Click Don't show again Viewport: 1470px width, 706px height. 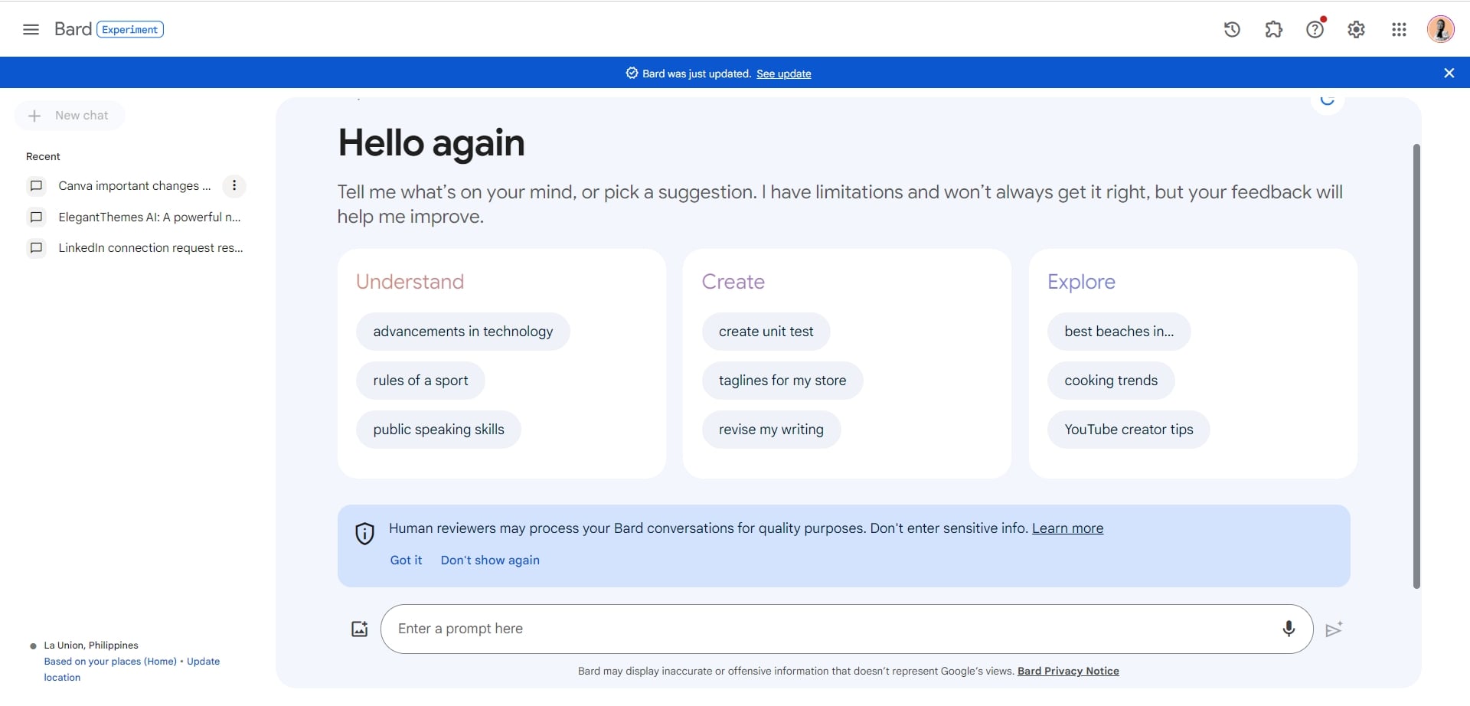(490, 561)
